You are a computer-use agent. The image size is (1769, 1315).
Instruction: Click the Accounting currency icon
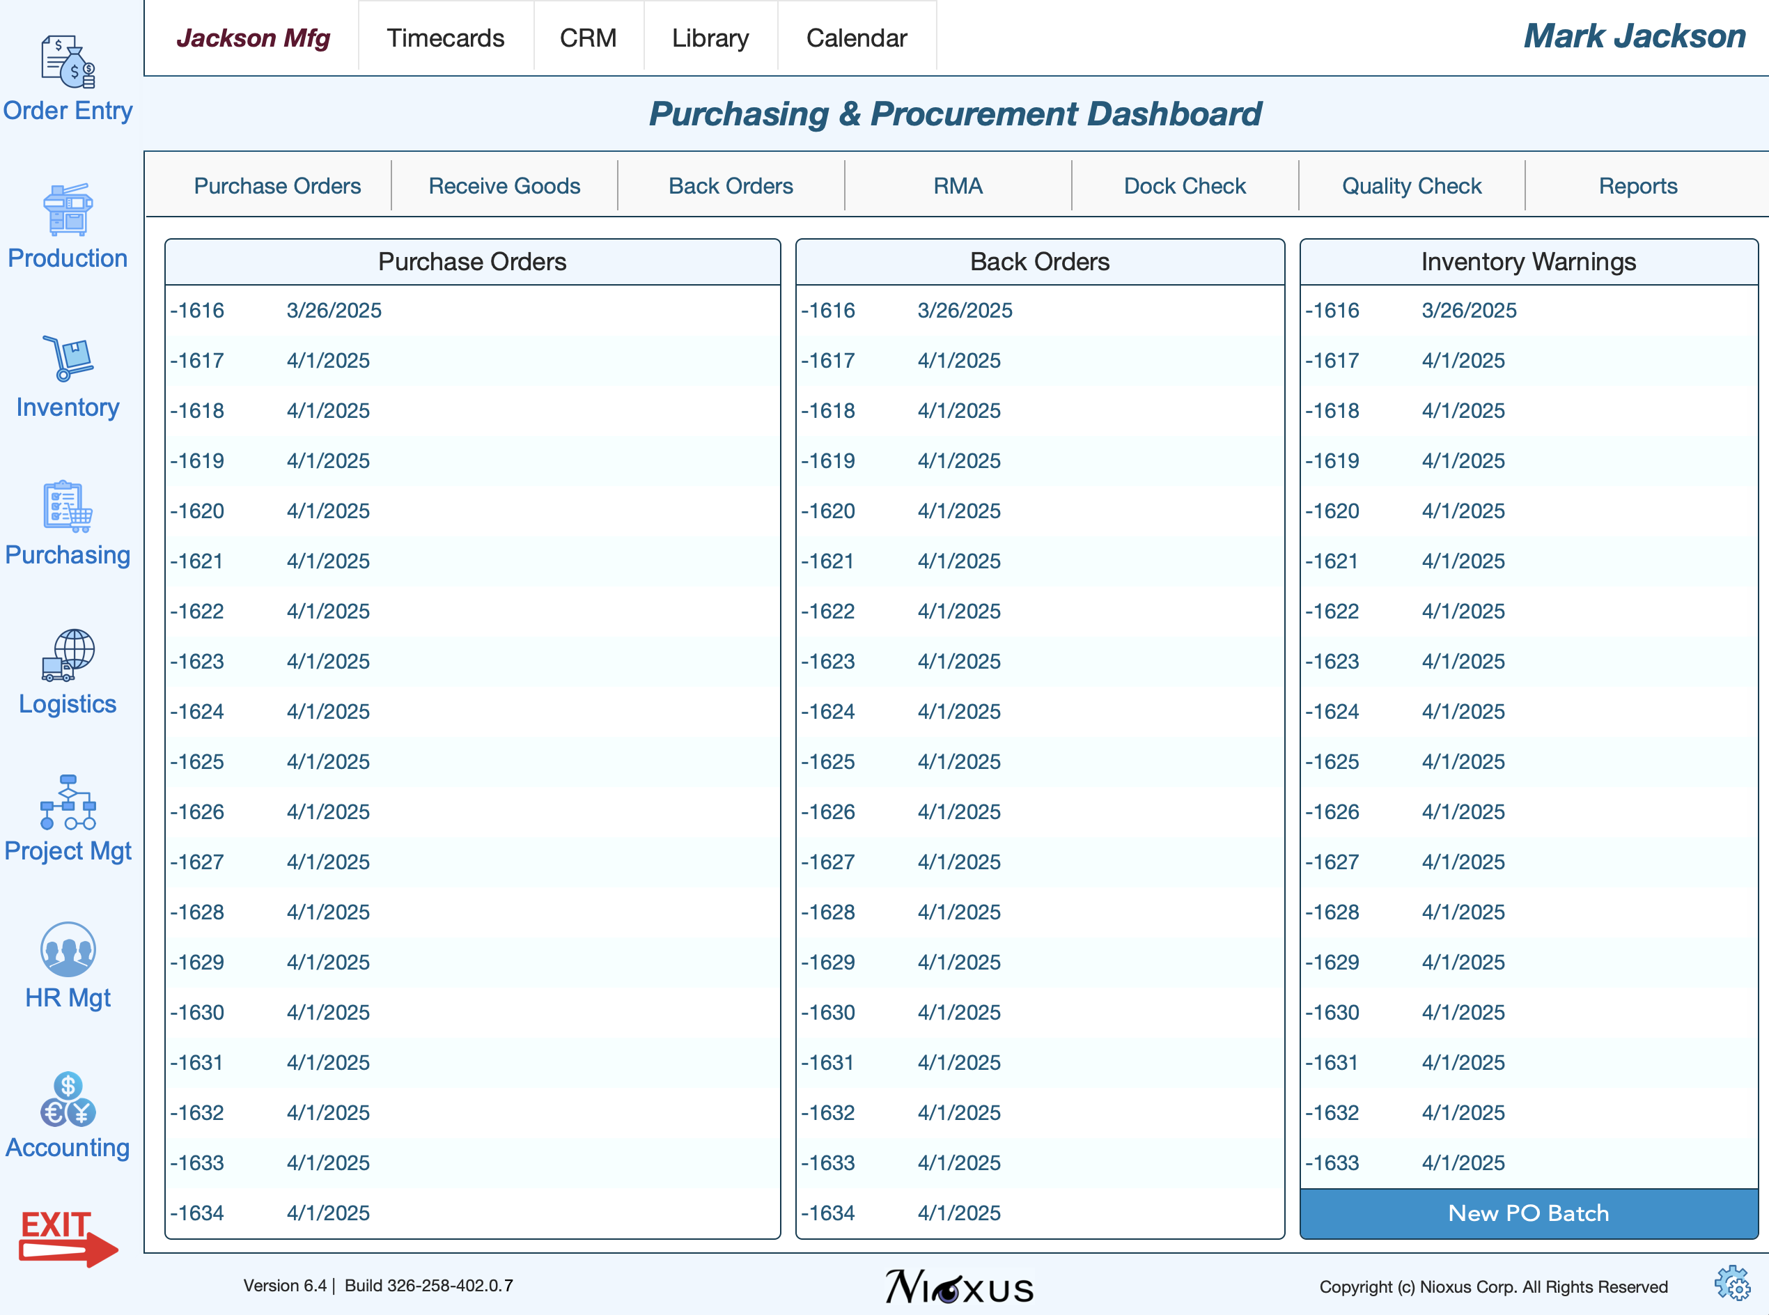coord(68,1099)
